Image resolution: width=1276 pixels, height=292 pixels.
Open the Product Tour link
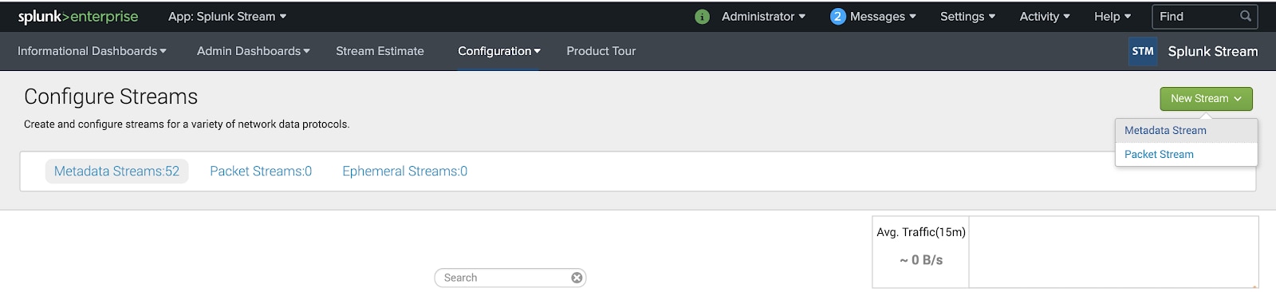pyautogui.click(x=601, y=51)
